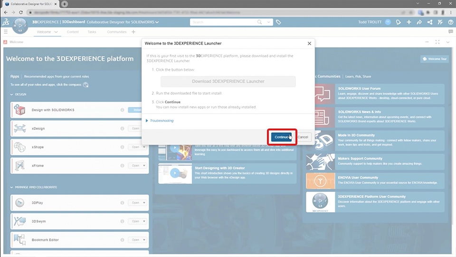Open the browser three-dot menu
The width and height of the screenshot is (456, 257).
pos(451,12)
